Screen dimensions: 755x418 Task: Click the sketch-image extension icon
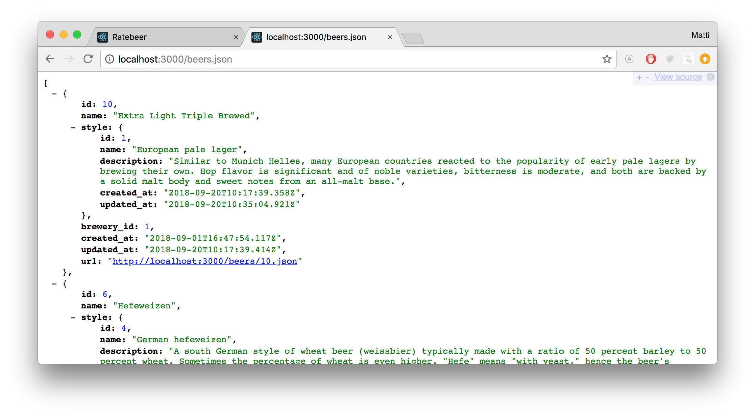point(688,59)
